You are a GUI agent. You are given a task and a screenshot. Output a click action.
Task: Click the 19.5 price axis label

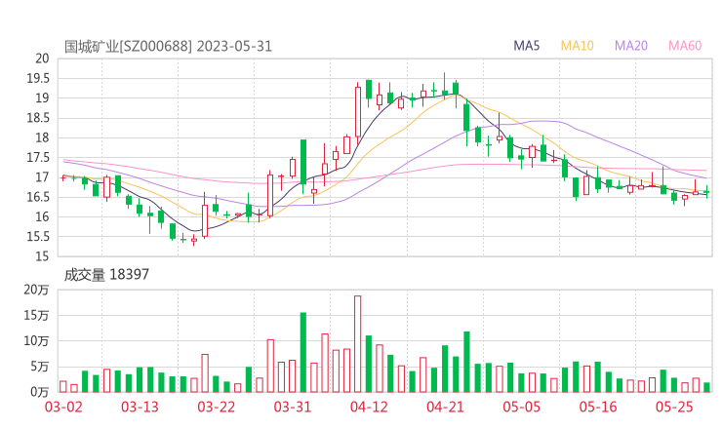pos(38,78)
